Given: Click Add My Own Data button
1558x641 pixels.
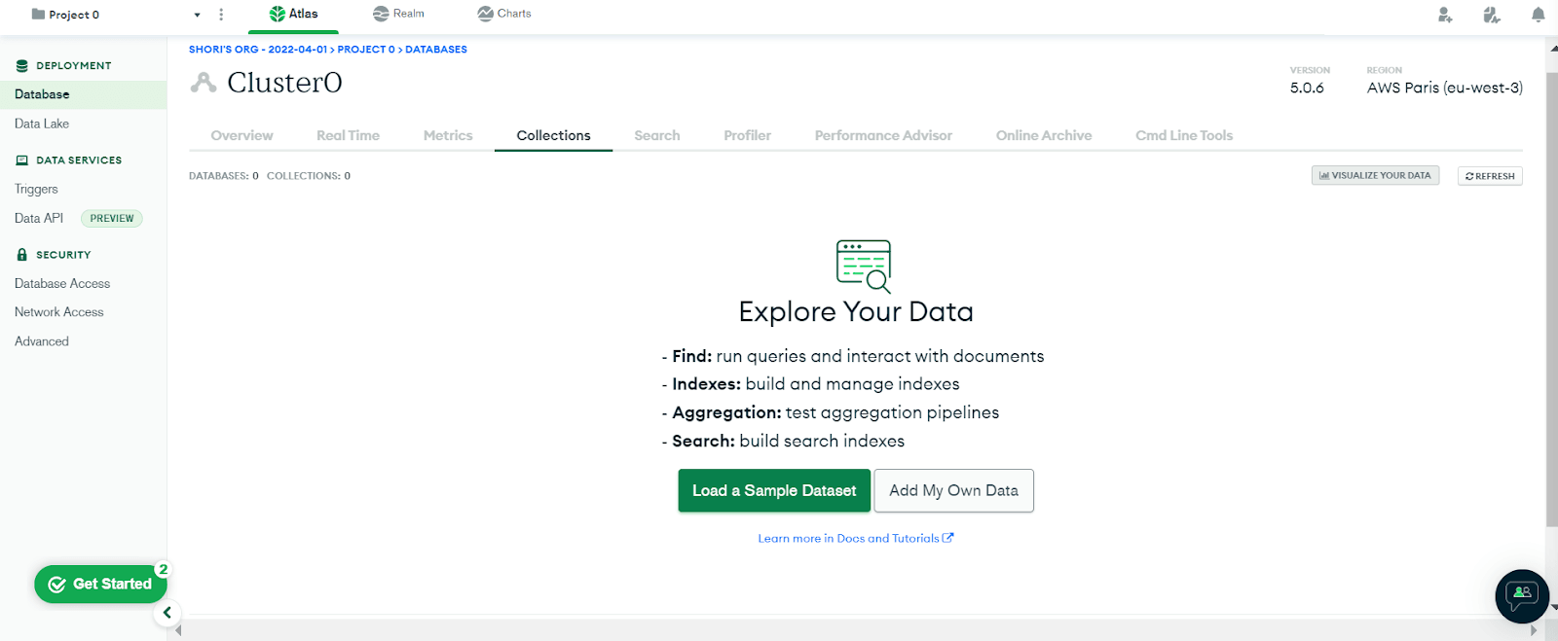Looking at the screenshot, I should 953,490.
